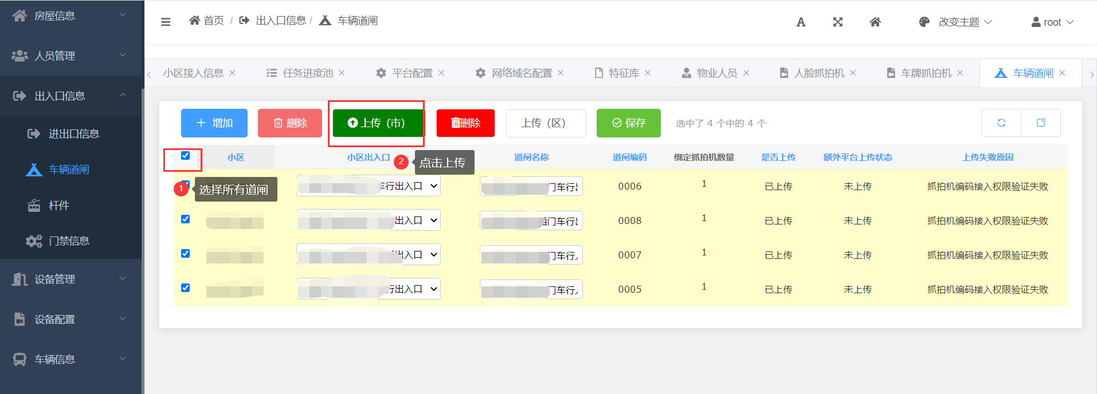Click the 设备配置 file icon
Image resolution: width=1097 pixels, height=394 pixels.
19,319
